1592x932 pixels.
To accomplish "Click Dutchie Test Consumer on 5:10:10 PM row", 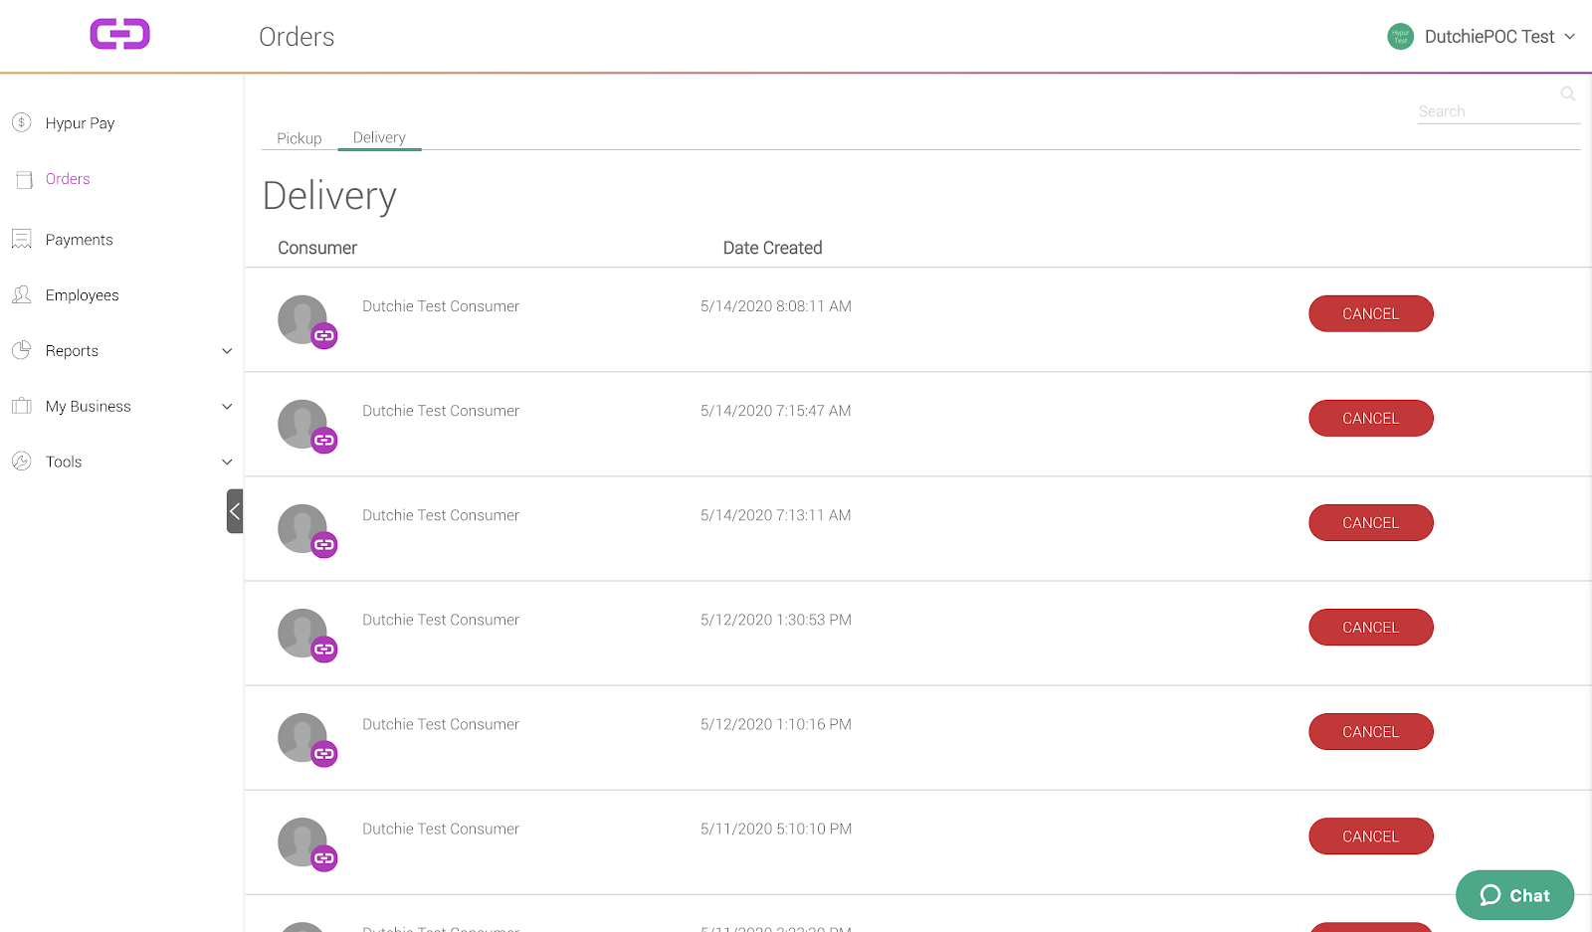I will coord(441,829).
